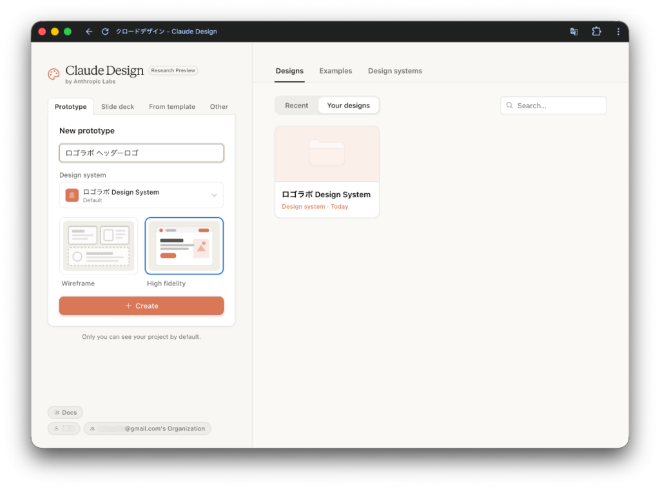Click the browser back arrow icon

point(89,32)
